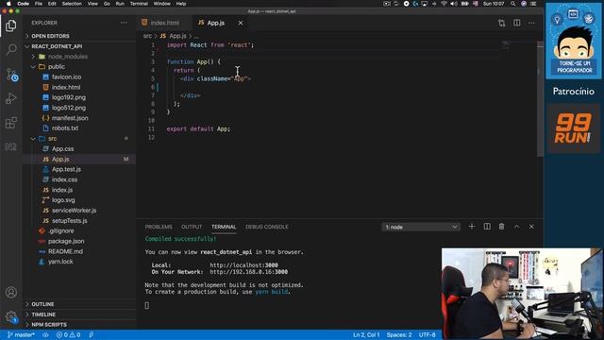Select the Terminal panel tab
Viewport: 604px width, 340px height.
click(224, 227)
